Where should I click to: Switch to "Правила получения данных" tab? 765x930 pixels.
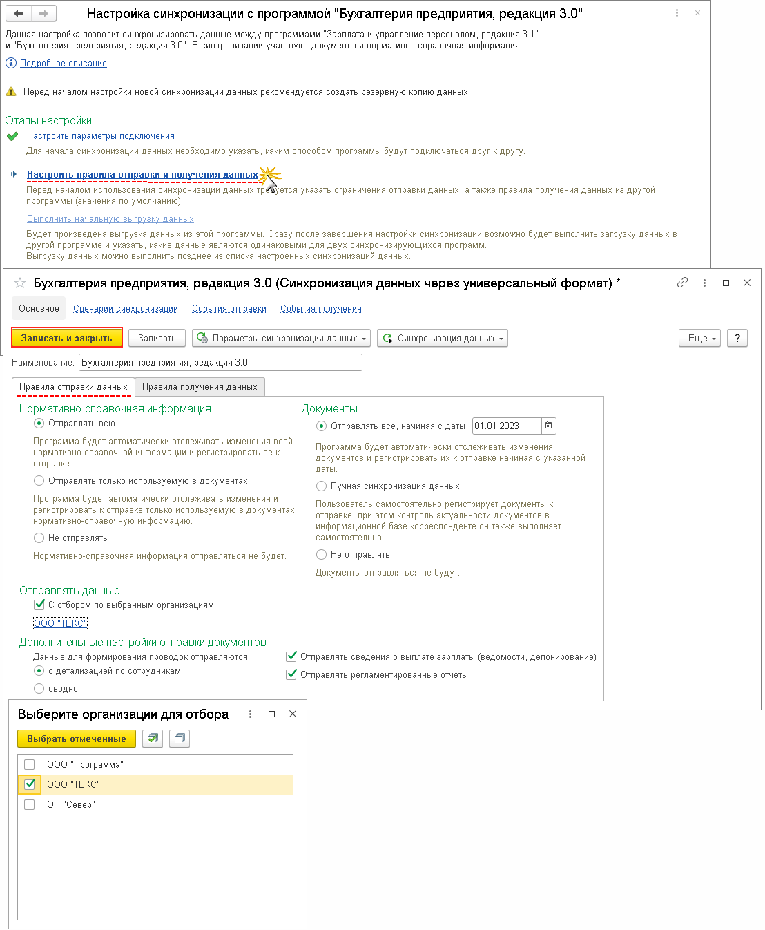(x=200, y=387)
